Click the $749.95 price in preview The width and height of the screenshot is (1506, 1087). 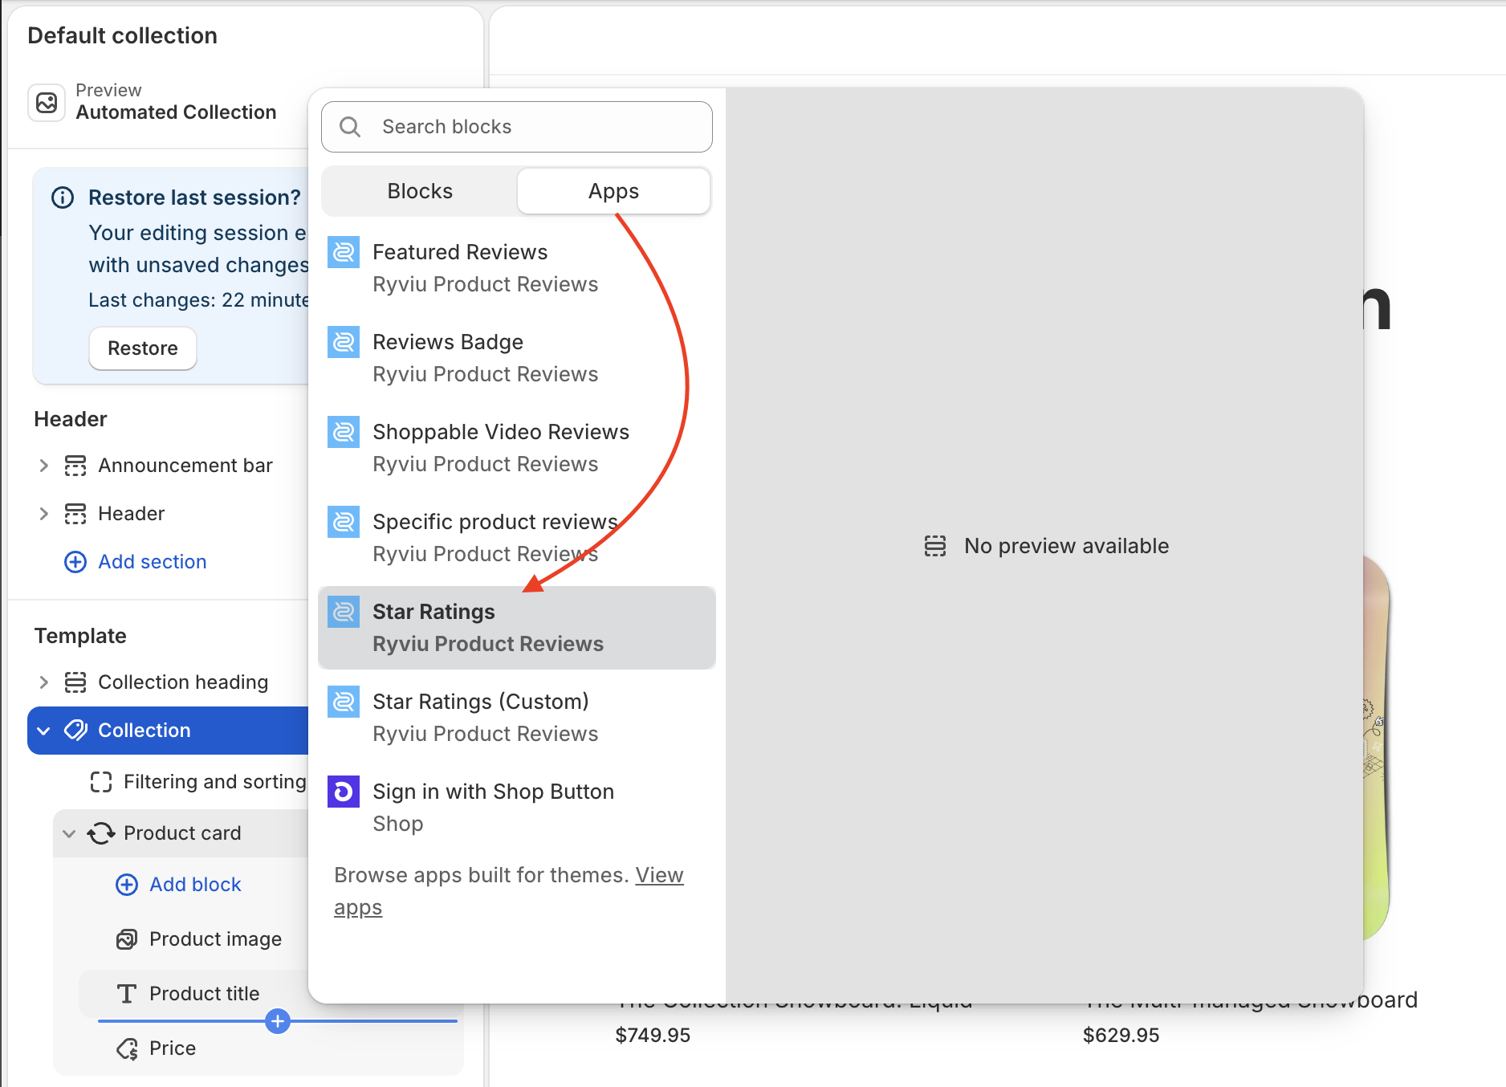tap(653, 1036)
